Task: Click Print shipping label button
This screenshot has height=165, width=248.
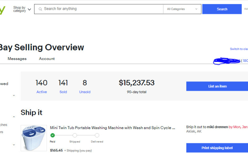Action: tap(217, 148)
